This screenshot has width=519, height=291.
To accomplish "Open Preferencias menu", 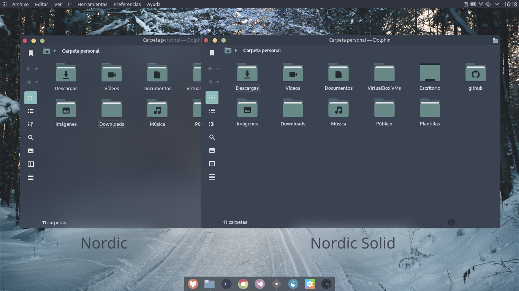I will tap(127, 4).
